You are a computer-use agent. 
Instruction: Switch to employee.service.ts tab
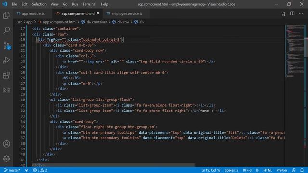(127, 14)
